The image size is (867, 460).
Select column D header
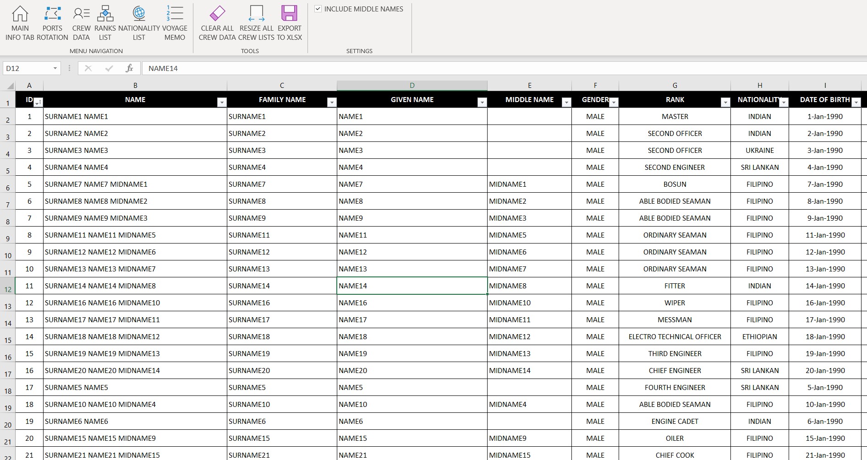click(x=412, y=86)
